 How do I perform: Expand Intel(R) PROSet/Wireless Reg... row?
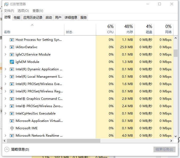(x=5, y=91)
